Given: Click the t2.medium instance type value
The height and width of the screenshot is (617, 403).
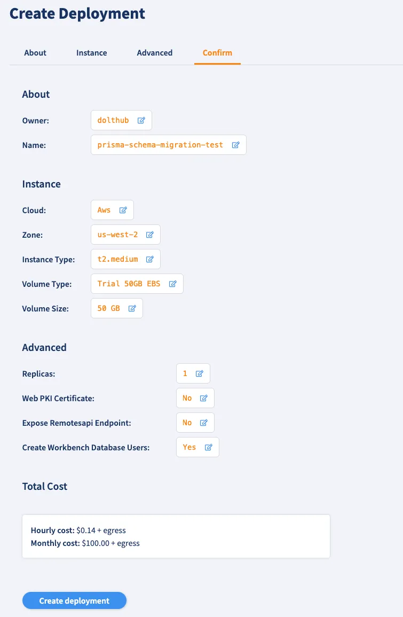Looking at the screenshot, I should click(117, 259).
